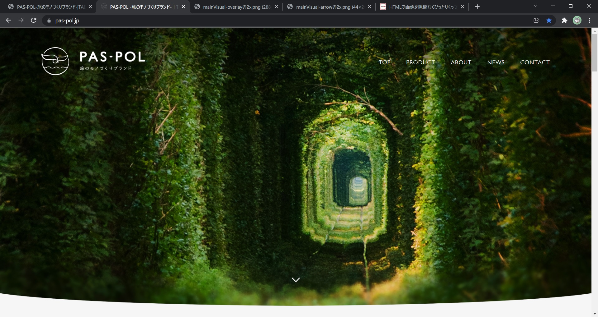This screenshot has height=317, width=598.
Task: Share this page via share icon
Action: pos(536,21)
